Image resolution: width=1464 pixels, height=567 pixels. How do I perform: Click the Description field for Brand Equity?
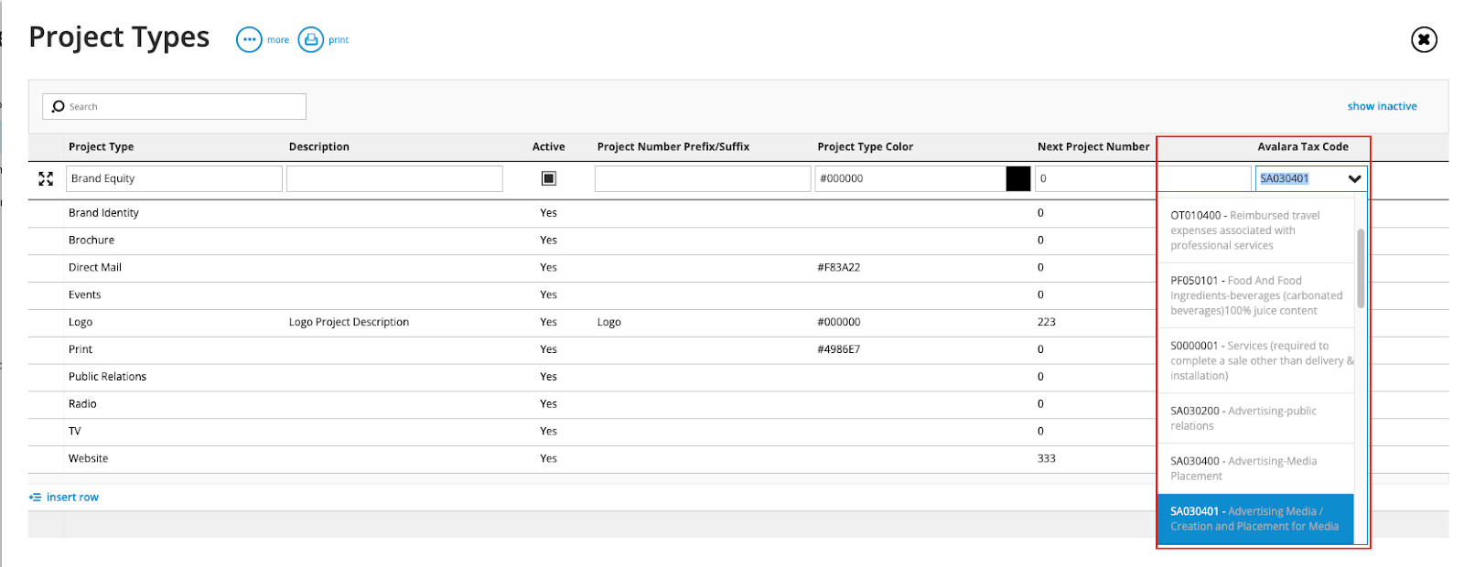pos(394,178)
